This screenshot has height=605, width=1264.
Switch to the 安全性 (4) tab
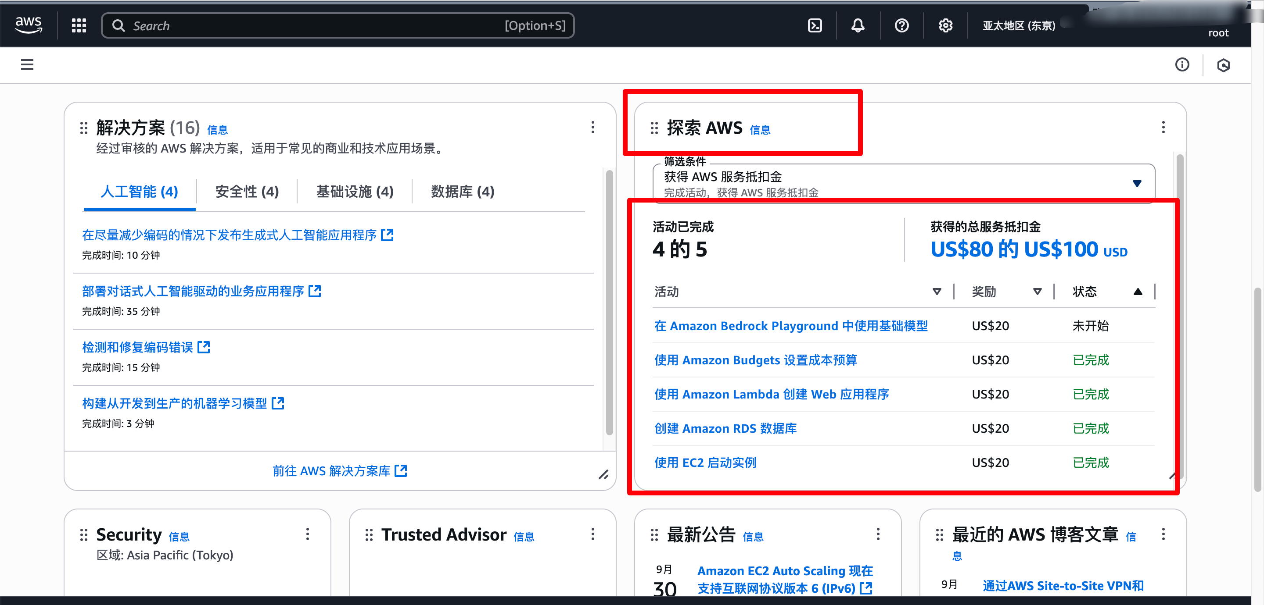point(247,192)
